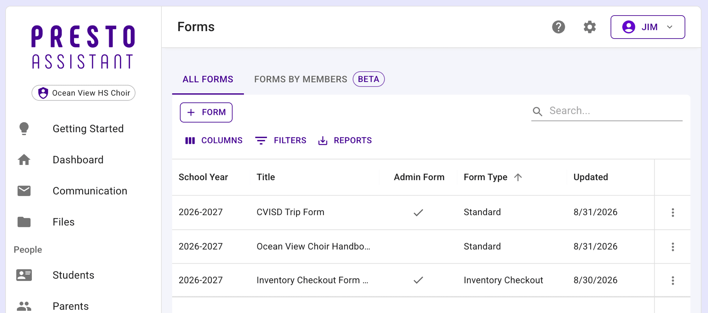This screenshot has height=313, width=708.
Task: Click the Communication envelope icon
Action: pos(24,191)
